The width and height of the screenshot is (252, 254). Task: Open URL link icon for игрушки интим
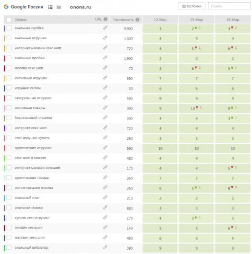click(x=105, y=88)
